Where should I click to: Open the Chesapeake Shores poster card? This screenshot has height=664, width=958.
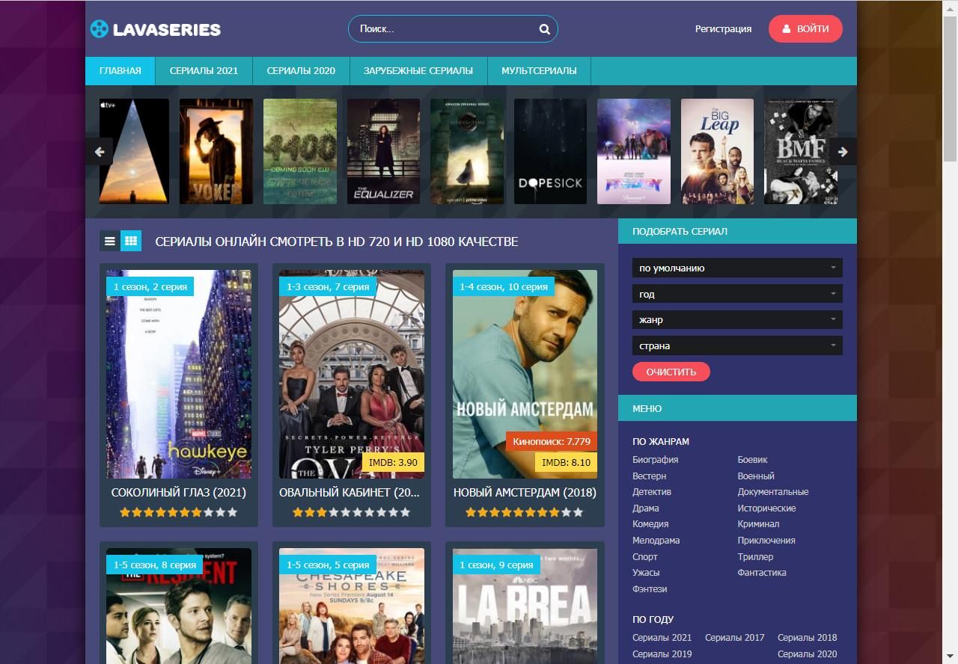tap(352, 606)
